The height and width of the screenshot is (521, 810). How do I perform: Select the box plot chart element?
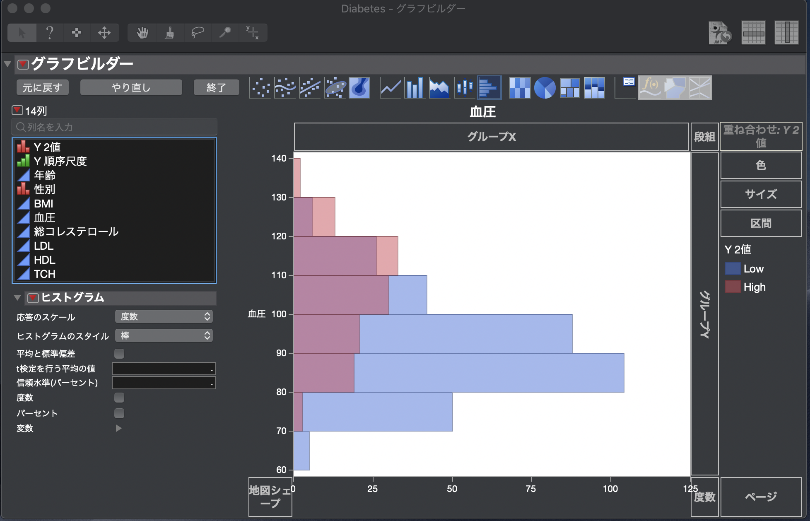coord(464,87)
